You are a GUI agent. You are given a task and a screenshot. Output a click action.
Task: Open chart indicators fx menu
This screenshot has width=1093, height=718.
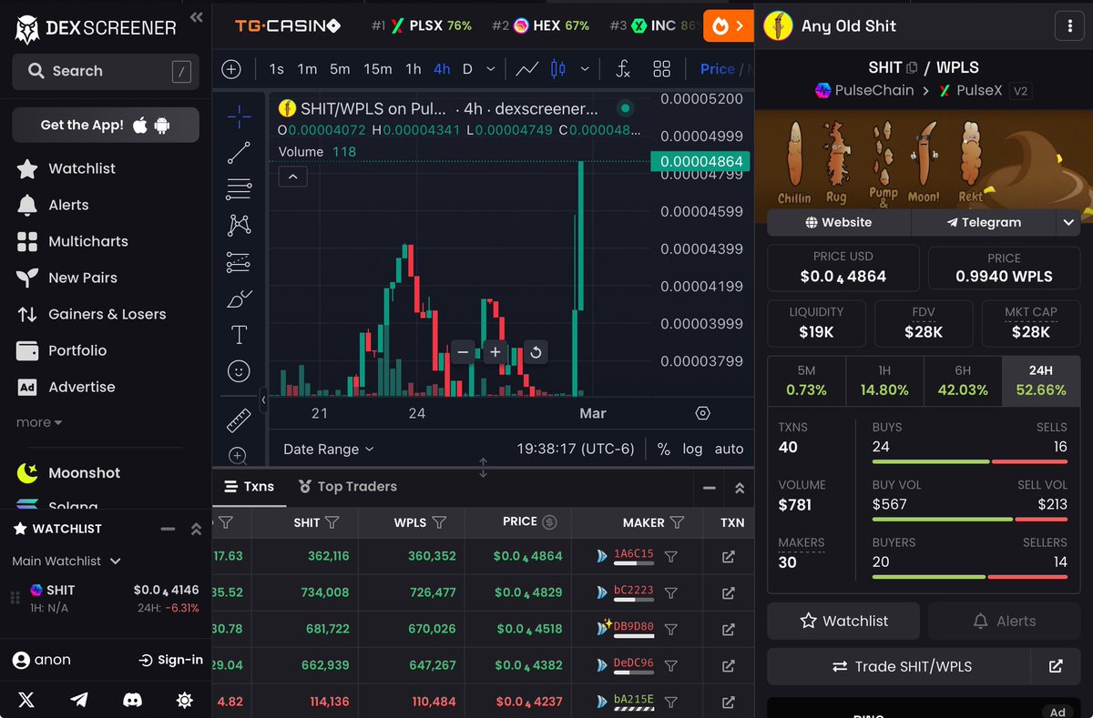(623, 69)
